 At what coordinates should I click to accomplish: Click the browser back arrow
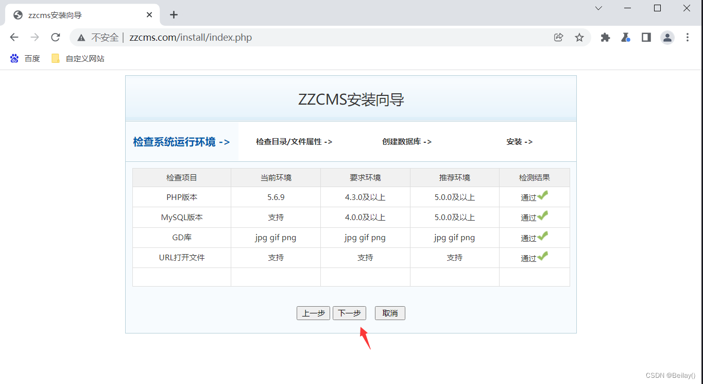click(14, 37)
